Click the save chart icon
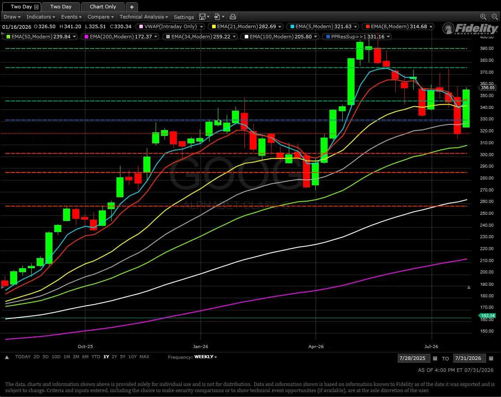 tap(202, 17)
